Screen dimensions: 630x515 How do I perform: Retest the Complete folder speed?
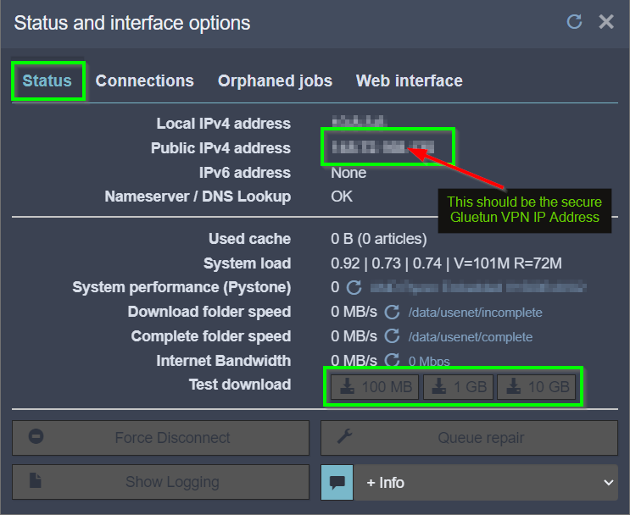click(392, 337)
